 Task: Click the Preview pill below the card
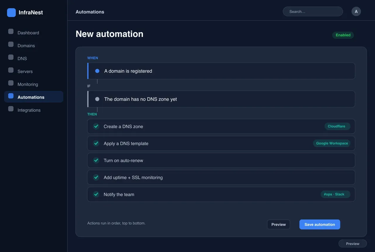coord(353,244)
